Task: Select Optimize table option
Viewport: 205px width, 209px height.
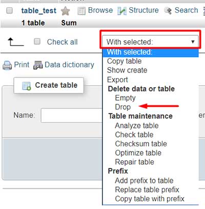Action: [x=138, y=153]
